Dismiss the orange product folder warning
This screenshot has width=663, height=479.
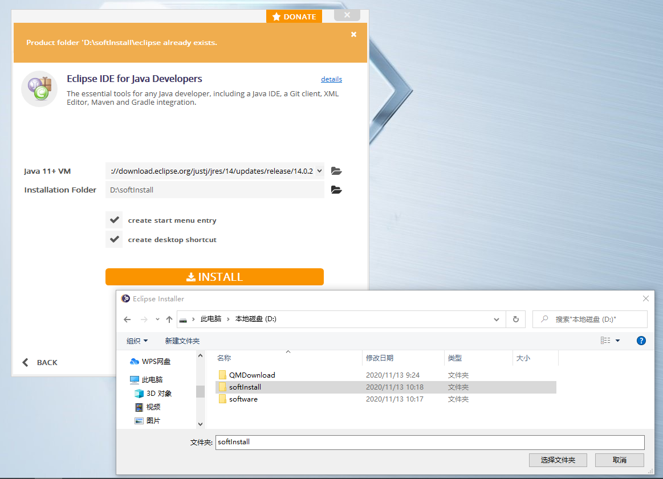pyautogui.click(x=353, y=34)
